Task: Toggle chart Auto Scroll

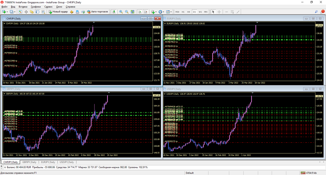Action: coord(140,12)
